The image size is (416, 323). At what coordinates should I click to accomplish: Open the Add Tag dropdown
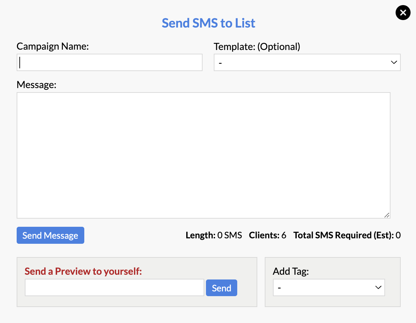click(329, 288)
